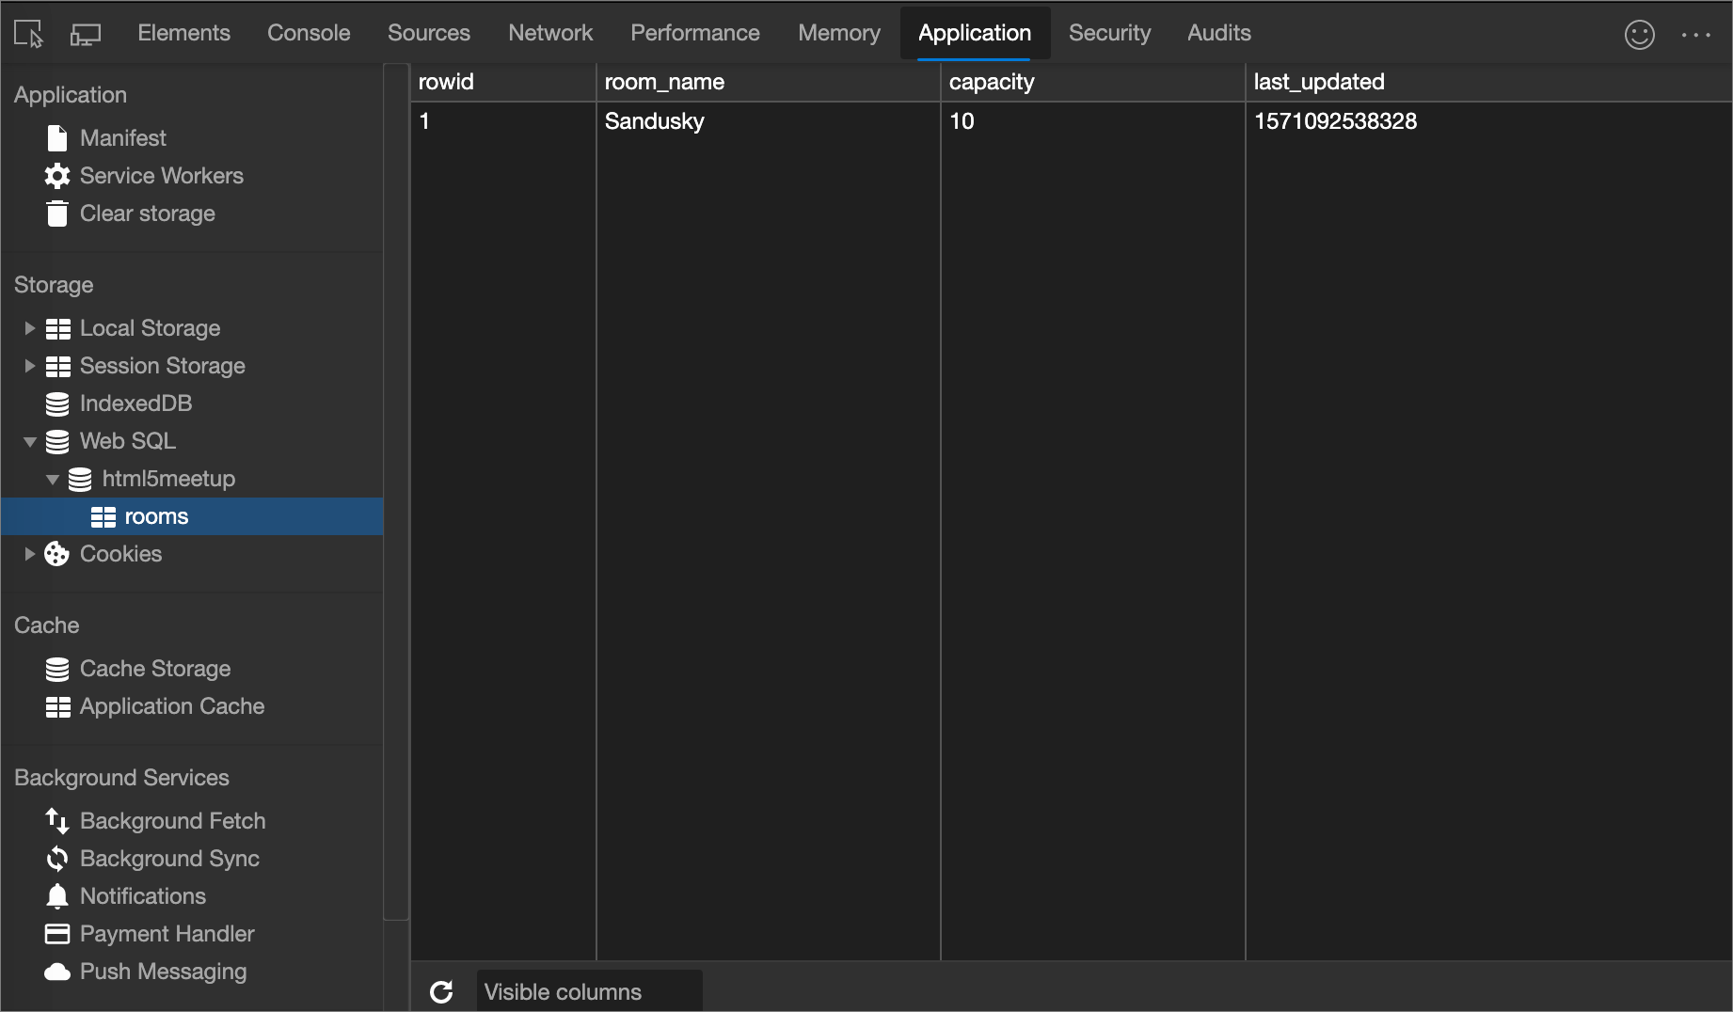Image resolution: width=1733 pixels, height=1012 pixels.
Task: Open the Payment Handler service
Action: pos(167,934)
